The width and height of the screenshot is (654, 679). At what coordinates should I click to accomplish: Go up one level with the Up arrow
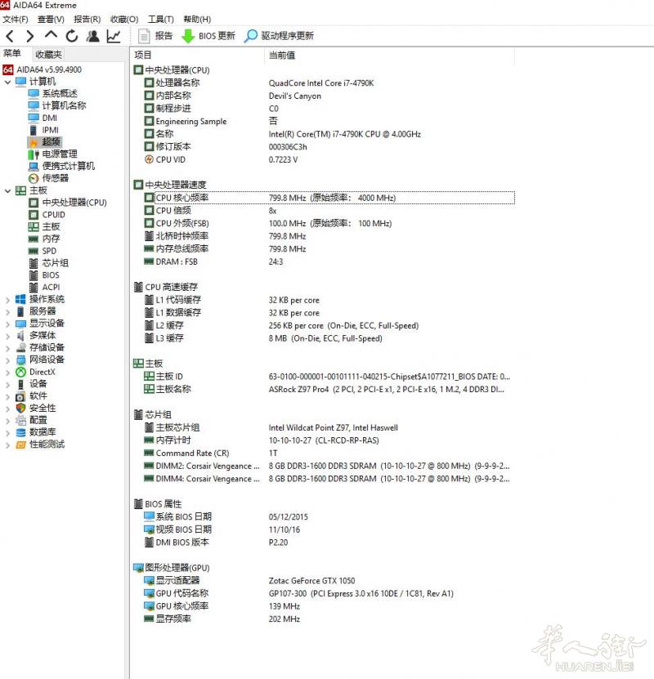tap(51, 34)
